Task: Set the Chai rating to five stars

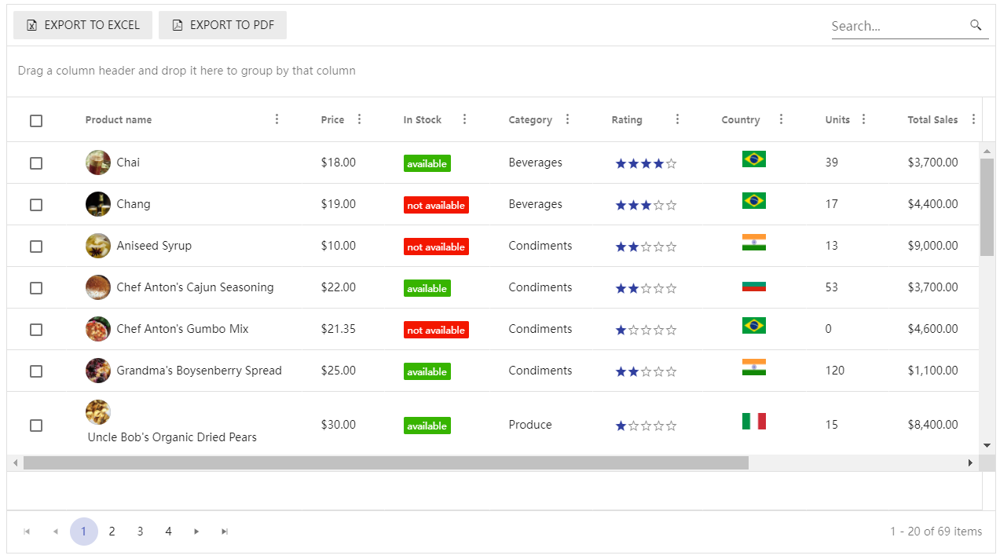Action: [672, 163]
